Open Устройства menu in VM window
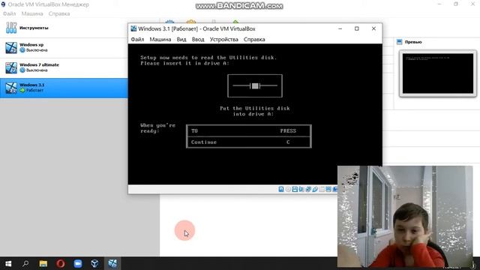The height and width of the screenshot is (270, 480). coord(223,40)
